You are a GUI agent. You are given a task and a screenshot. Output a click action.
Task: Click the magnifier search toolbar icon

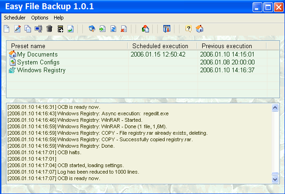(x=92, y=29)
